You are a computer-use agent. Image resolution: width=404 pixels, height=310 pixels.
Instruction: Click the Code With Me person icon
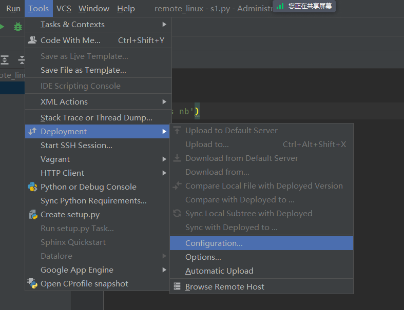tap(32, 40)
